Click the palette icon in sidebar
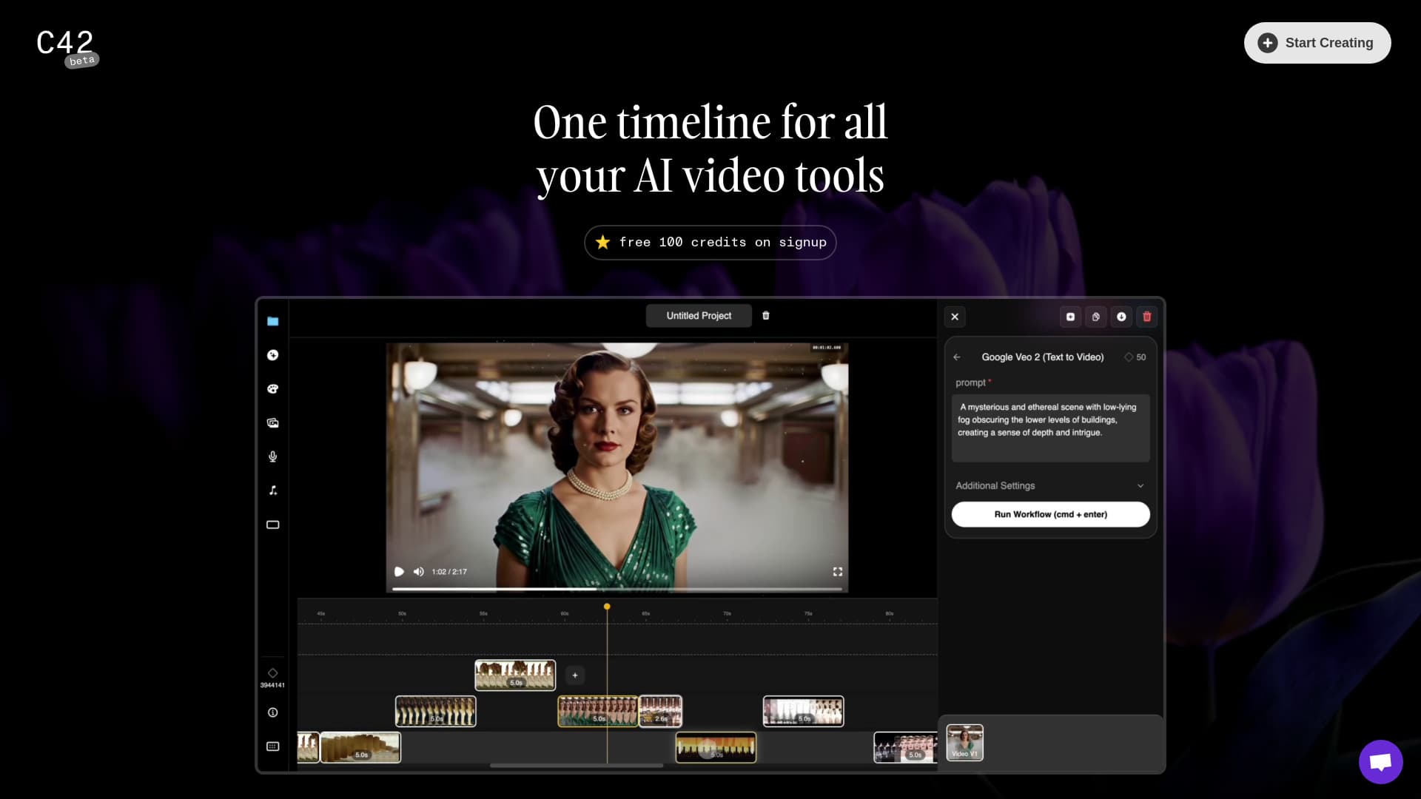 (272, 389)
